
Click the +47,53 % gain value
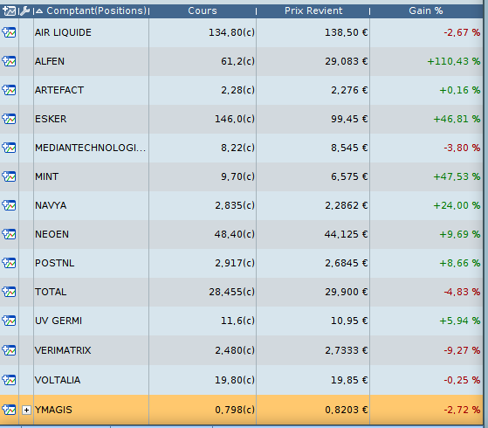(x=457, y=176)
